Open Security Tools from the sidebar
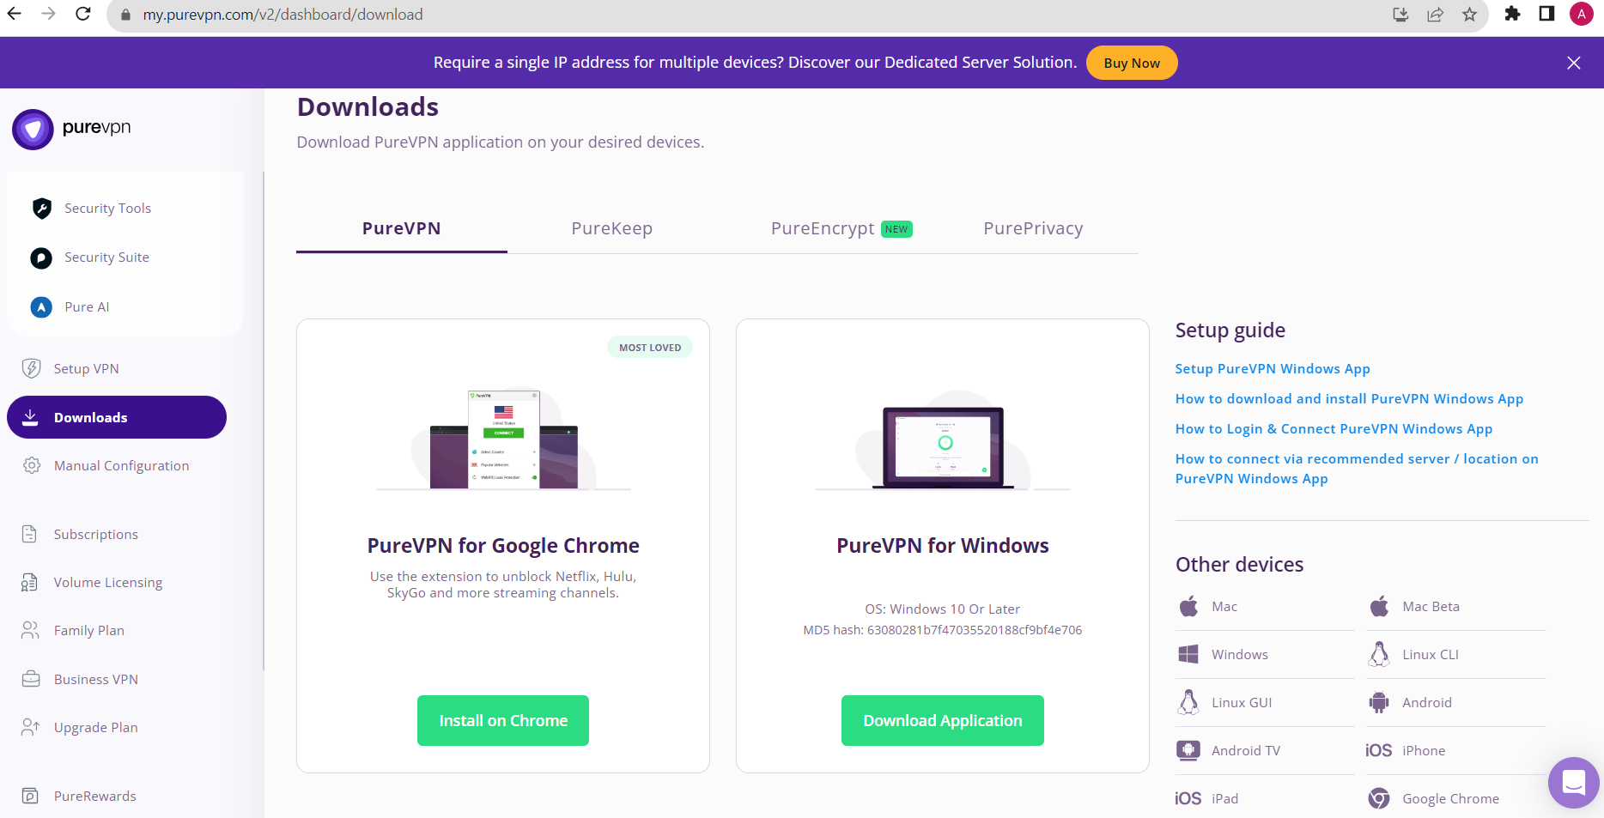 point(107,209)
